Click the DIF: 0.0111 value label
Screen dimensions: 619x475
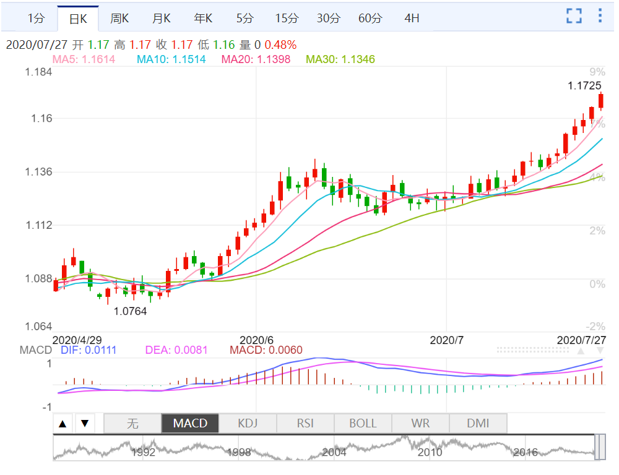(x=89, y=350)
